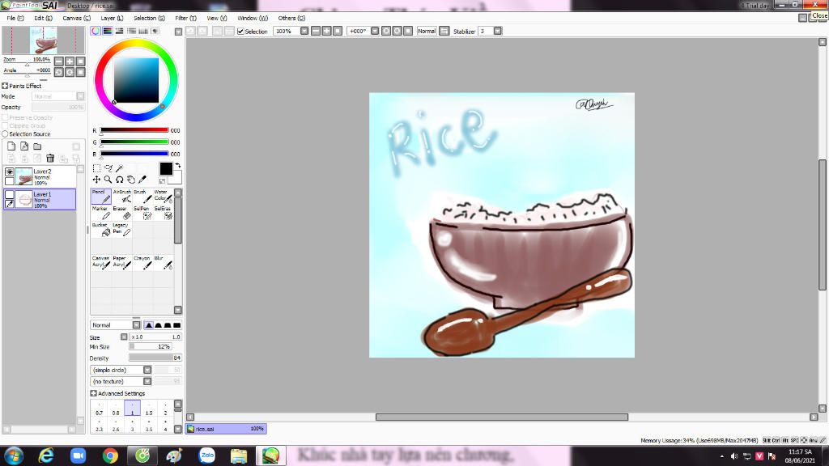
Task: Show Layer 1 via its visibility box
Action: tap(9, 194)
